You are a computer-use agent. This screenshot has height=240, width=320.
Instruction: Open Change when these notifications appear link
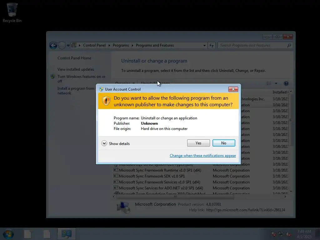tap(202, 156)
